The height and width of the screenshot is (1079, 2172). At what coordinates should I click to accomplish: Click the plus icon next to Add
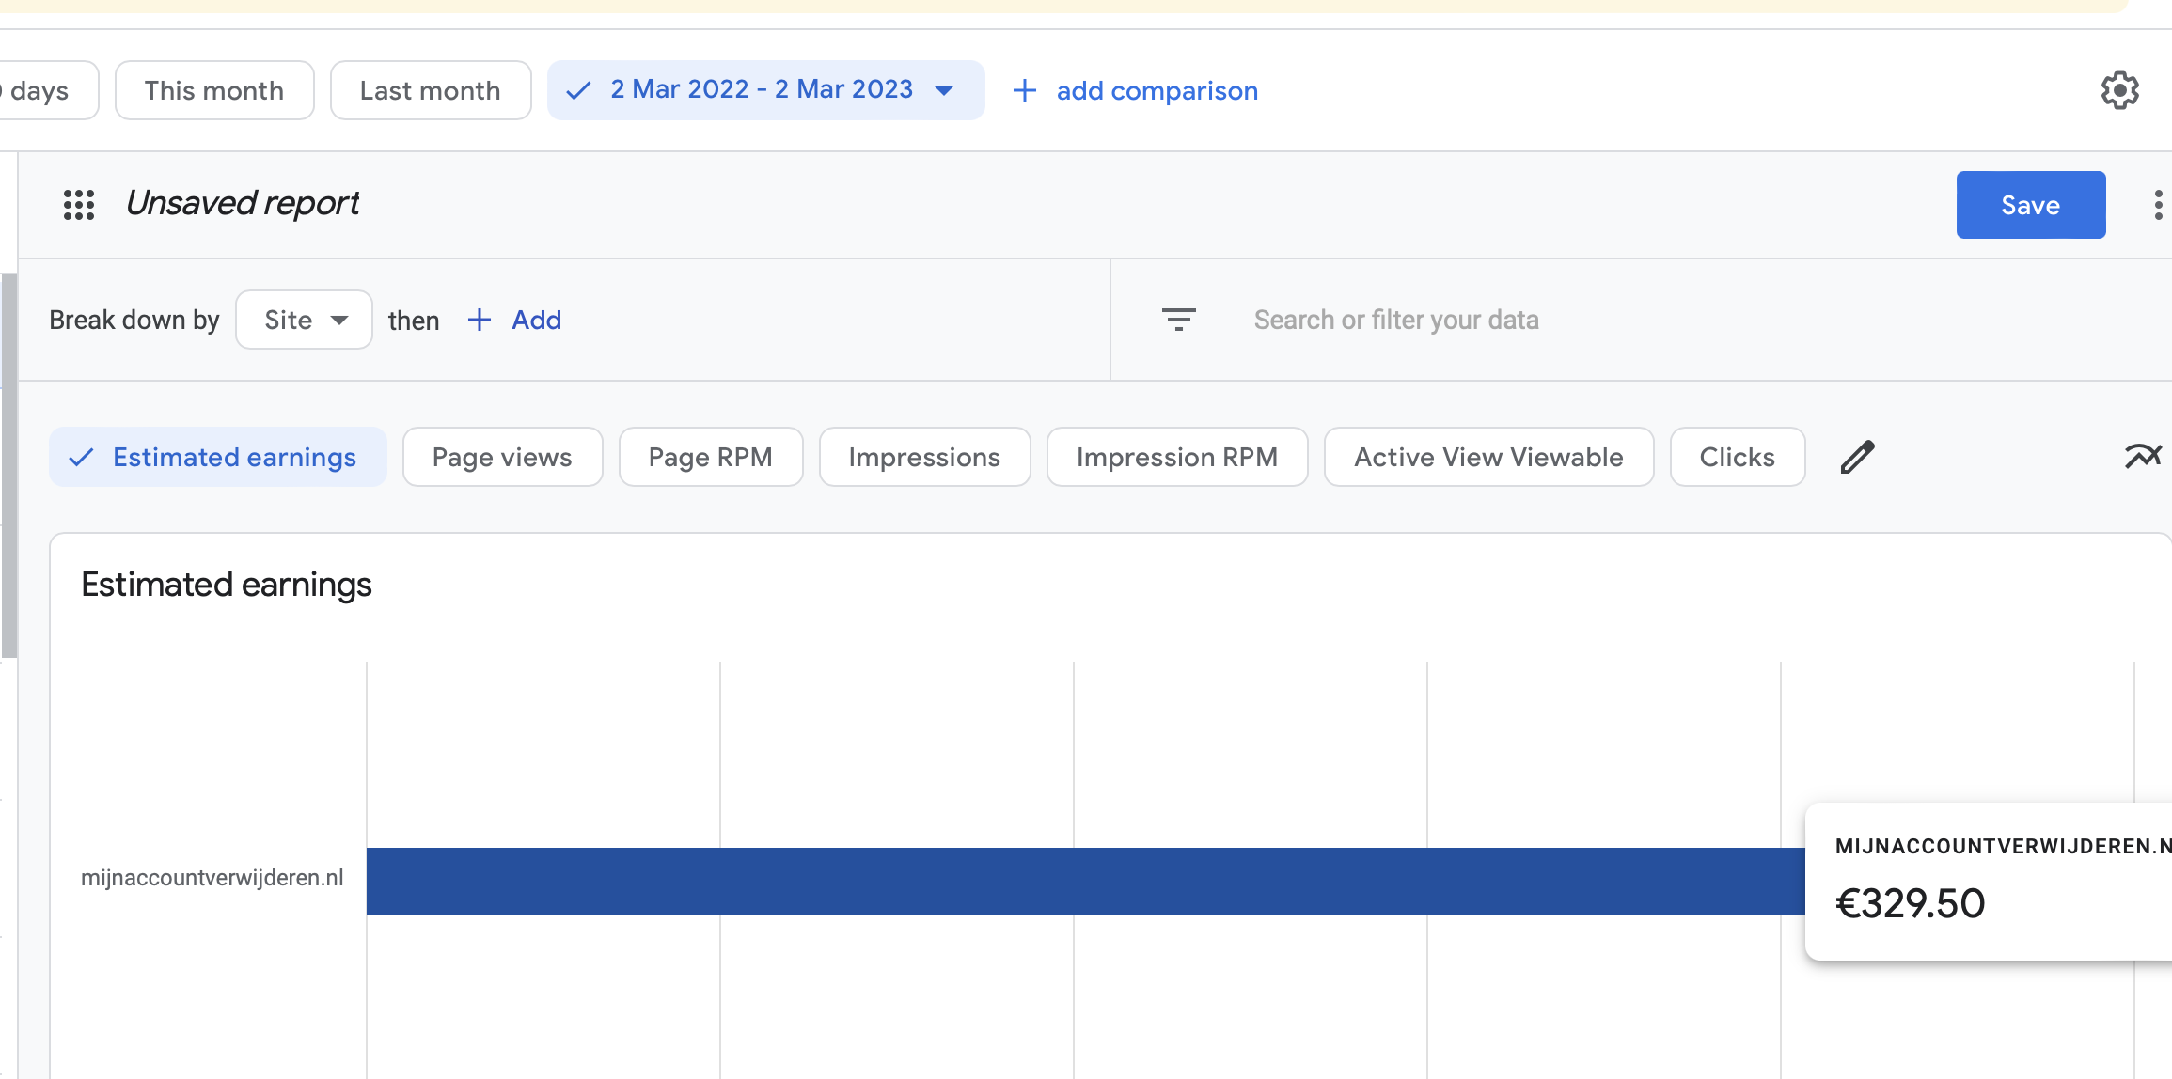(480, 320)
